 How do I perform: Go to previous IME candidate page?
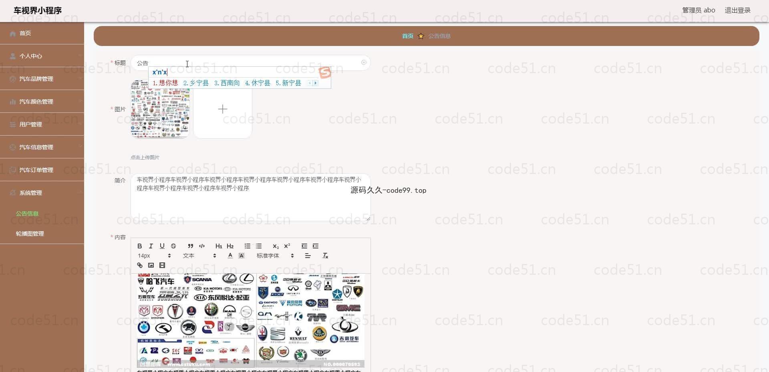(310, 83)
